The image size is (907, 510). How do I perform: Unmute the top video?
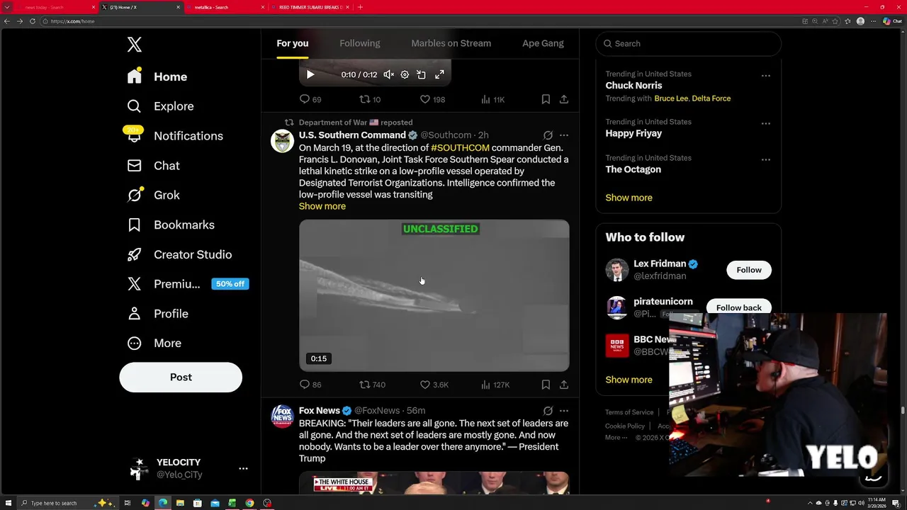[388, 74]
